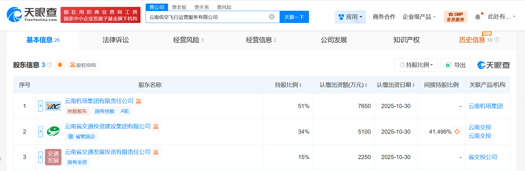Click the 导出 export button
The height and width of the screenshot is (171, 525).
456,65
